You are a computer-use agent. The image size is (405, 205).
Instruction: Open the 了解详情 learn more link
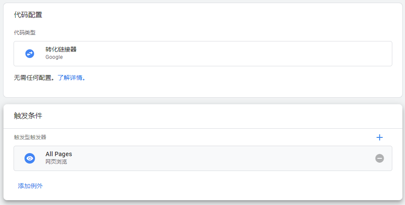(70, 78)
